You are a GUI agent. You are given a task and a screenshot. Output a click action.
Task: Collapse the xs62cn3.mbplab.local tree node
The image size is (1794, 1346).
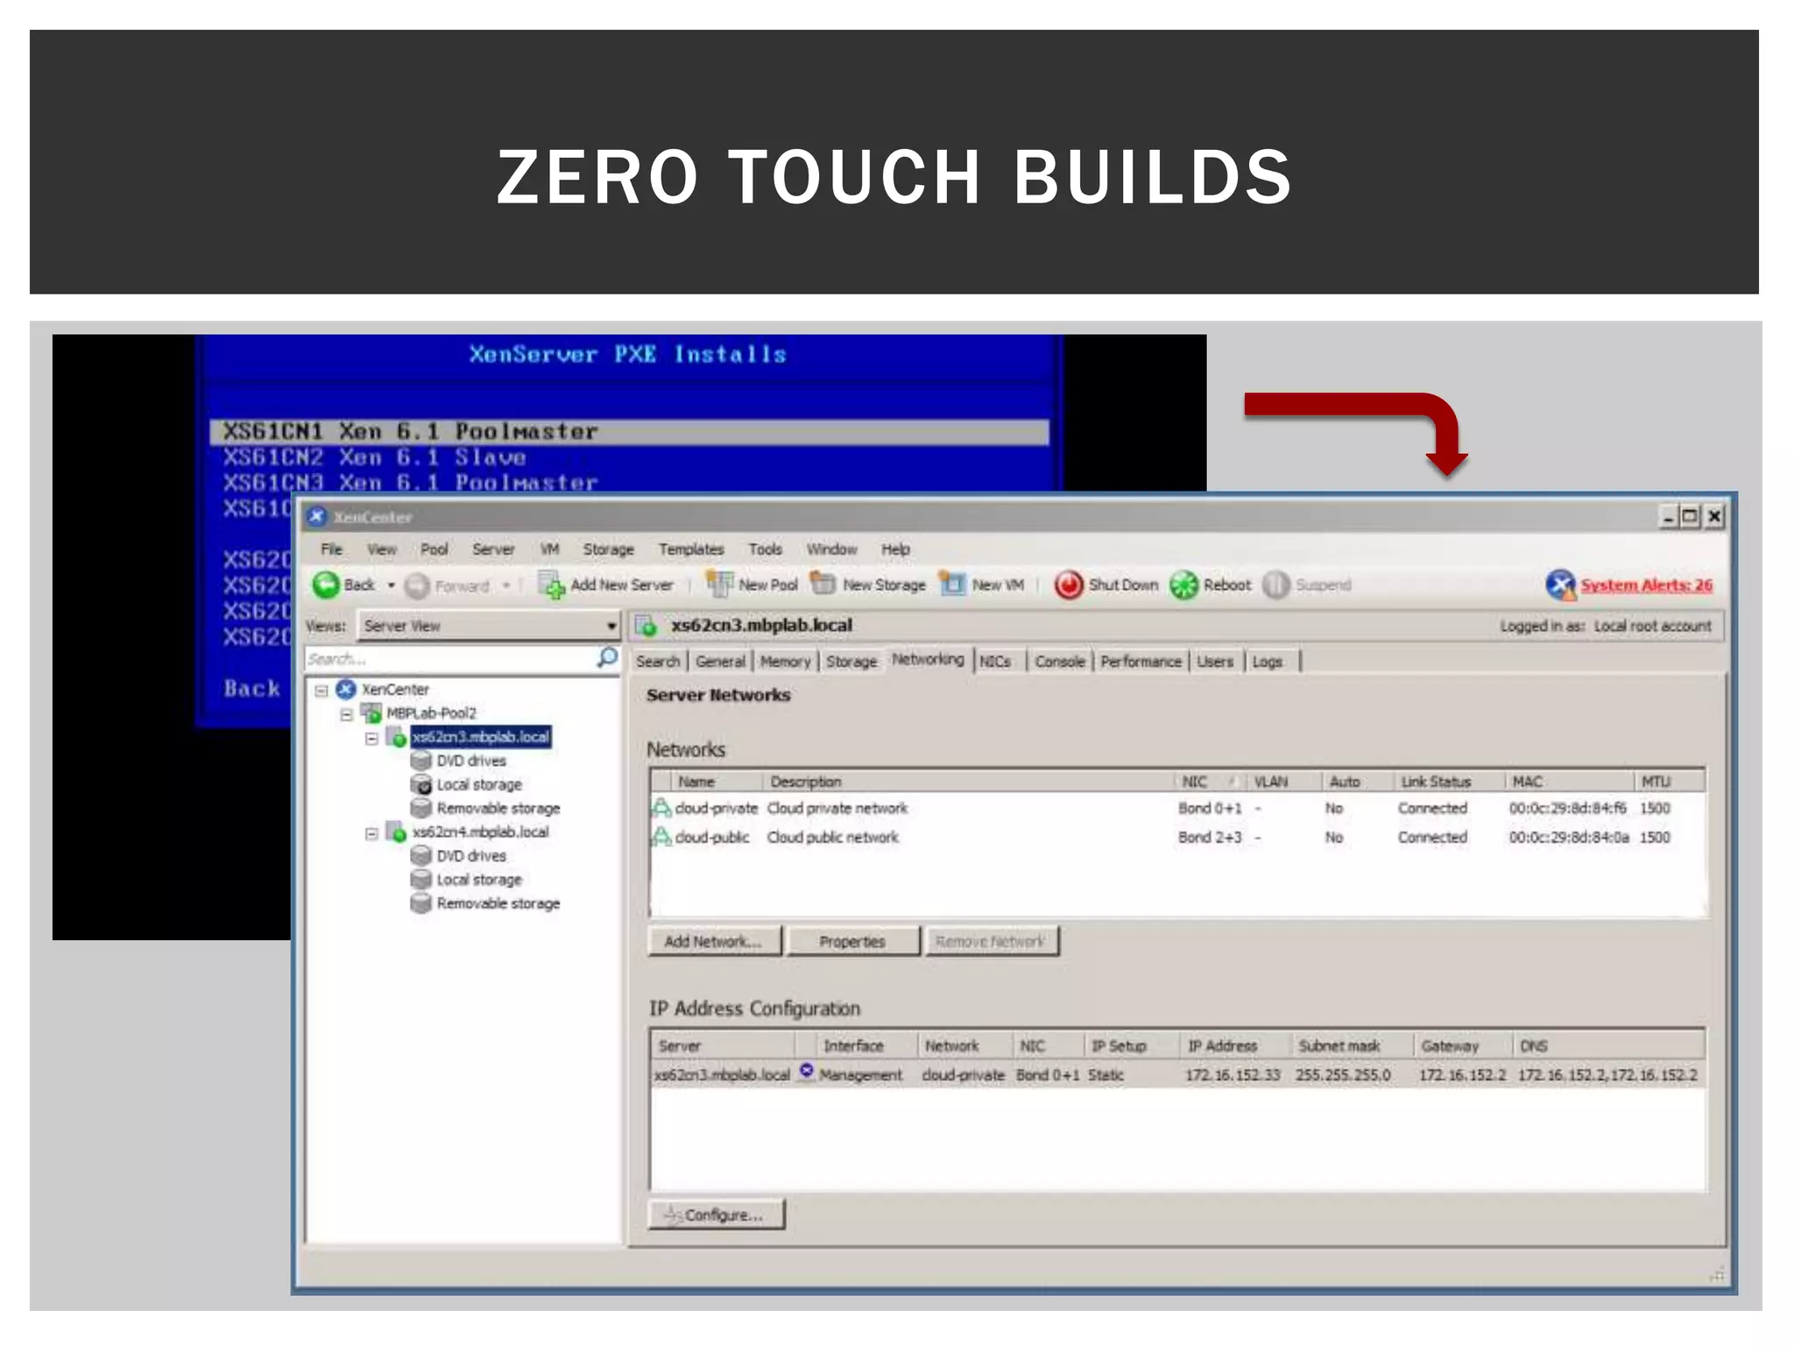pos(371,739)
